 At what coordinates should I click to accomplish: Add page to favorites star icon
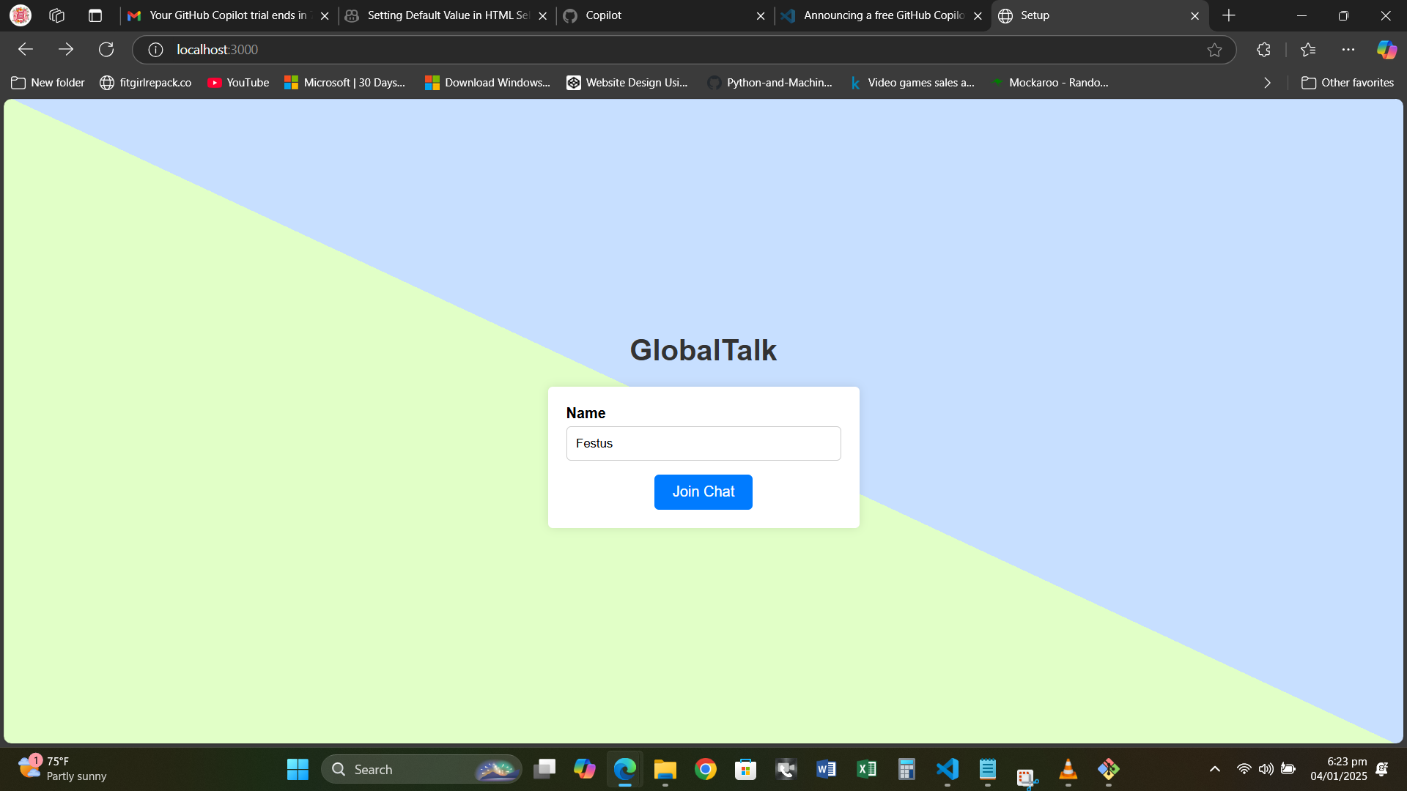pos(1214,50)
